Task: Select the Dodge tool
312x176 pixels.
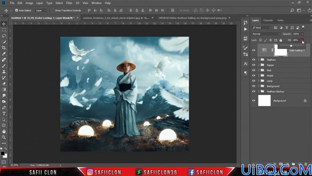Action: 4,101
